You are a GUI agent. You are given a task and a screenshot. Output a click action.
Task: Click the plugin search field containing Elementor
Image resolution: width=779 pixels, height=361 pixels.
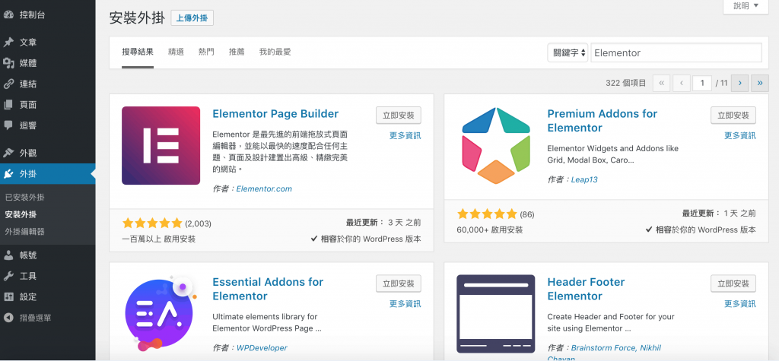(676, 52)
